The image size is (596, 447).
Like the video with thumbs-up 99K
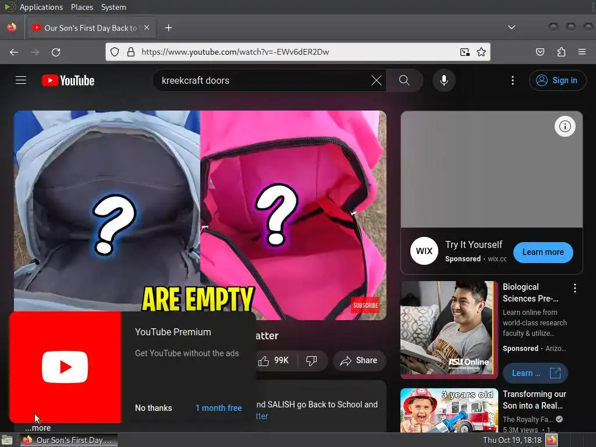274,360
